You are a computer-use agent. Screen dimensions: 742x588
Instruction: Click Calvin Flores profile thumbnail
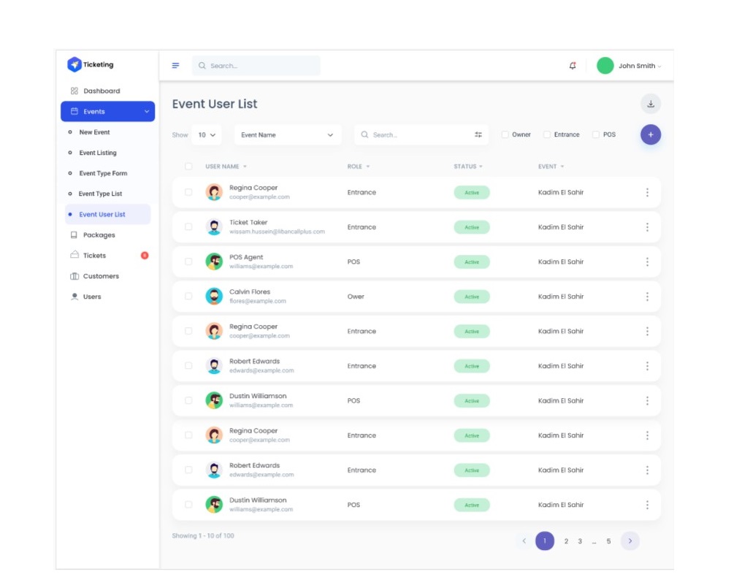pyautogui.click(x=214, y=296)
